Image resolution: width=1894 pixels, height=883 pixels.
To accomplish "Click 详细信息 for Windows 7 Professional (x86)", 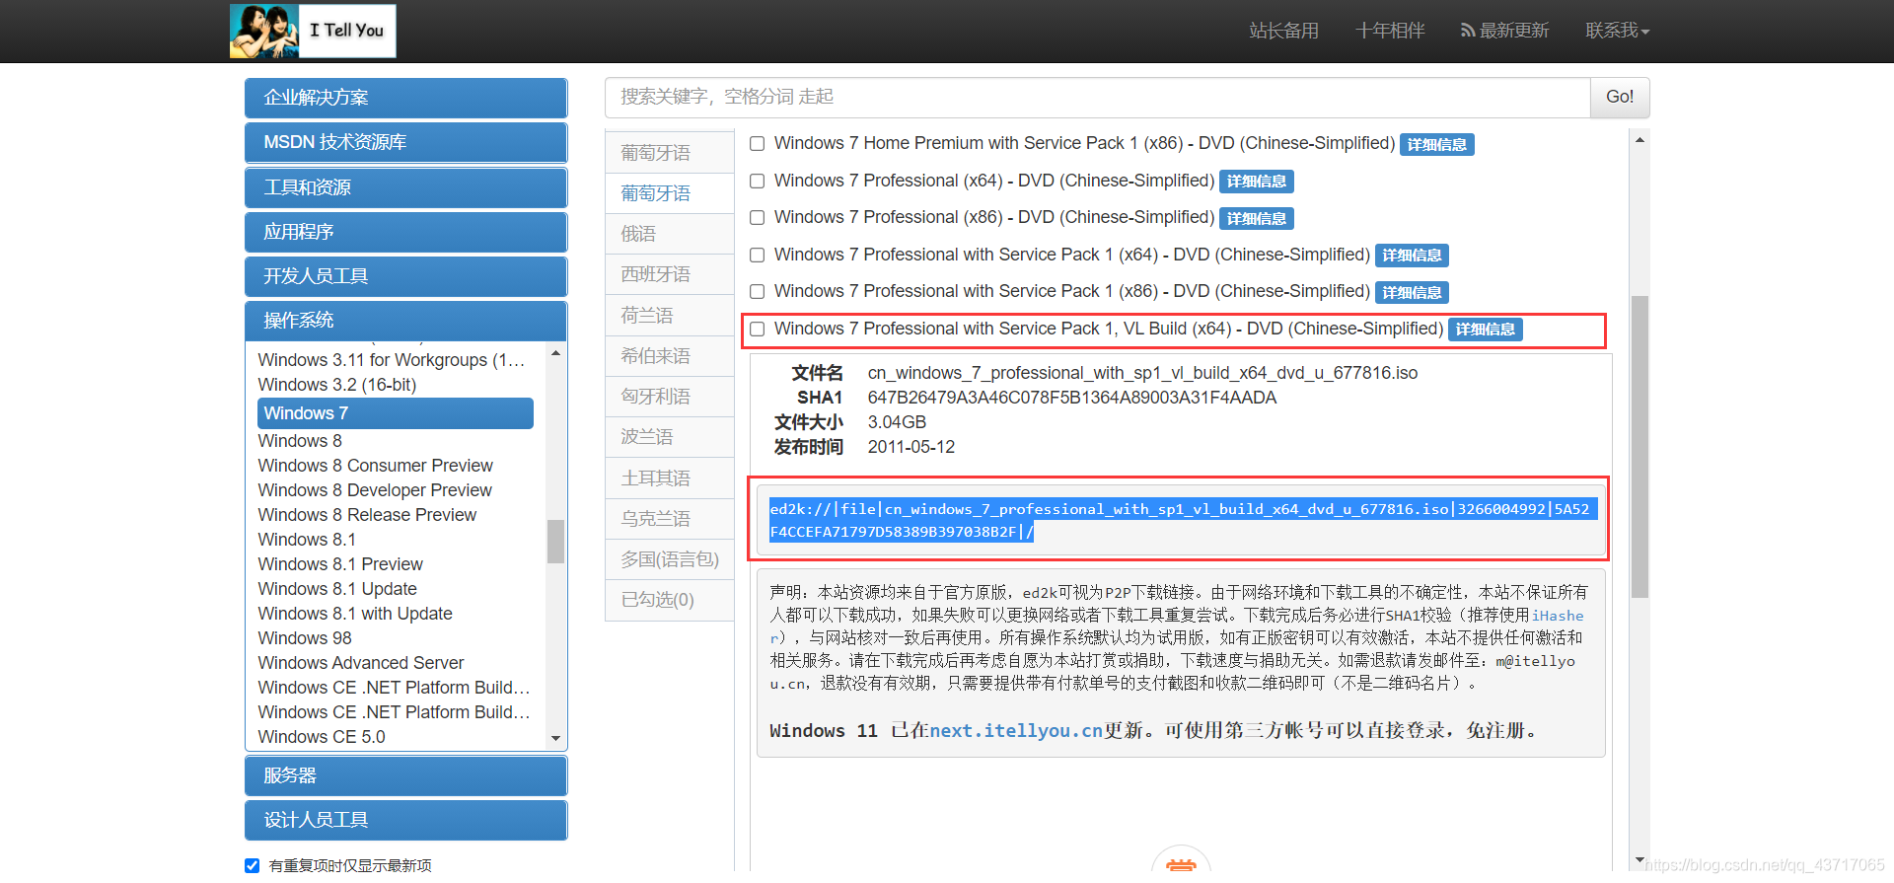I will 1257,218.
